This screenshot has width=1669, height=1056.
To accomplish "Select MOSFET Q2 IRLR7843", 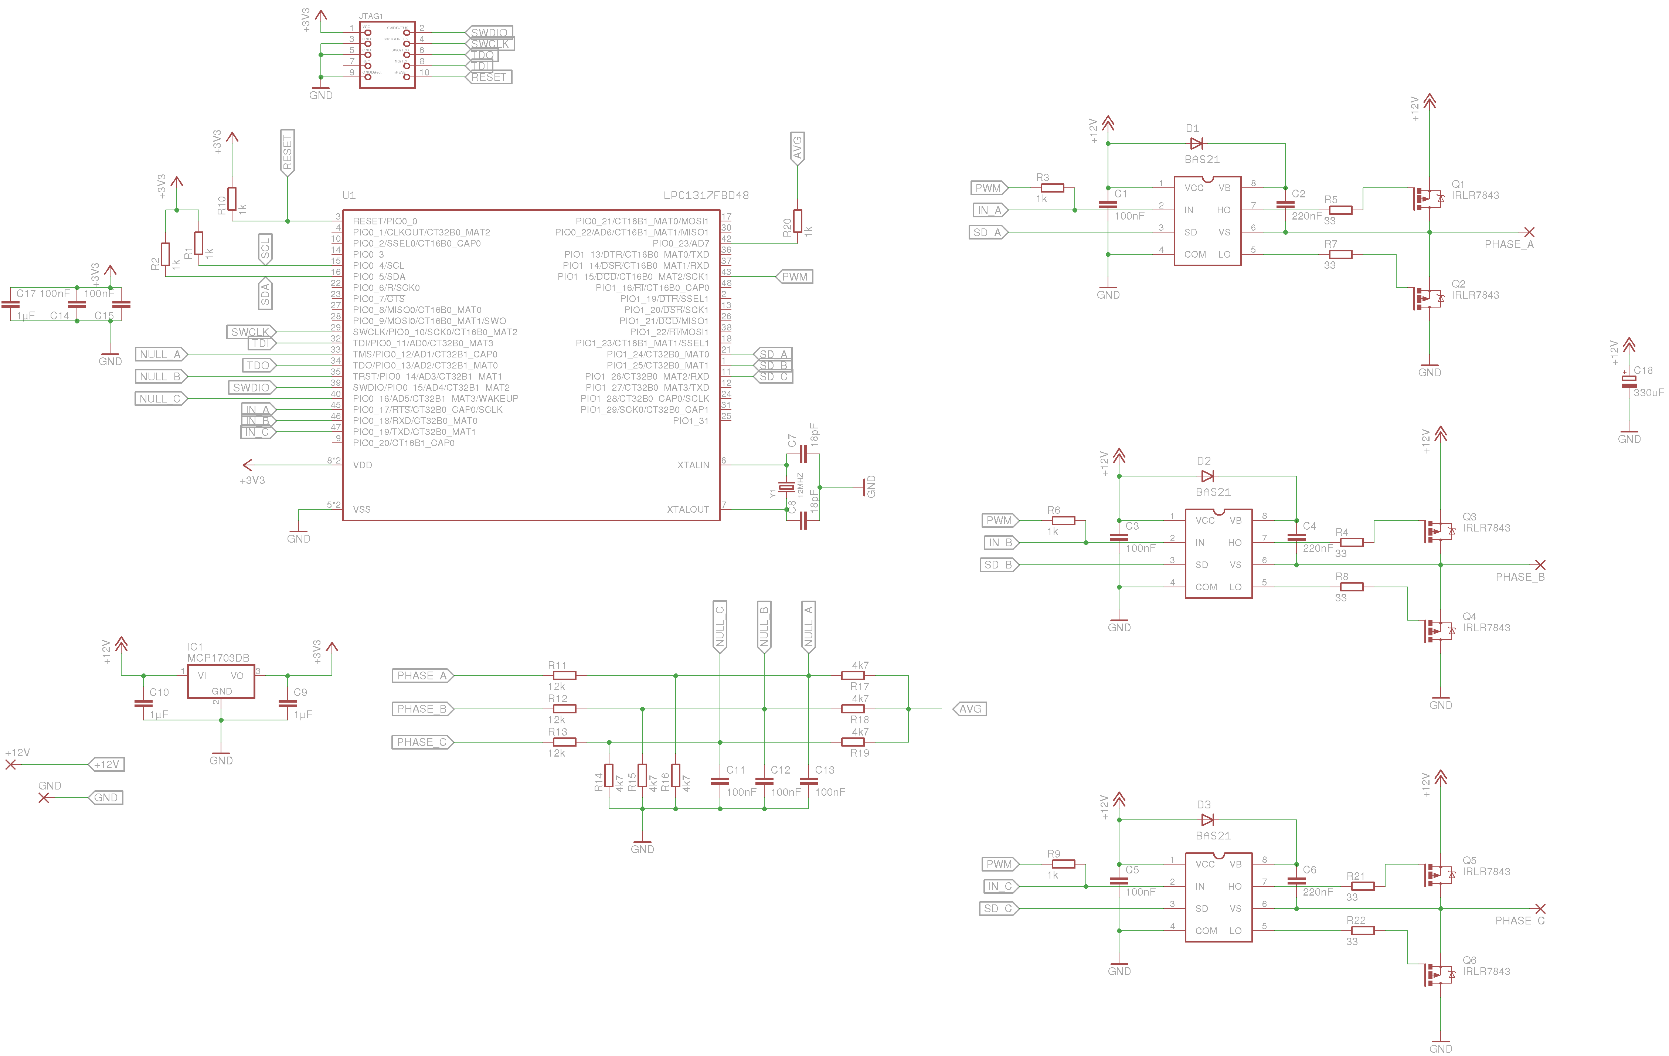I will click(x=1429, y=299).
